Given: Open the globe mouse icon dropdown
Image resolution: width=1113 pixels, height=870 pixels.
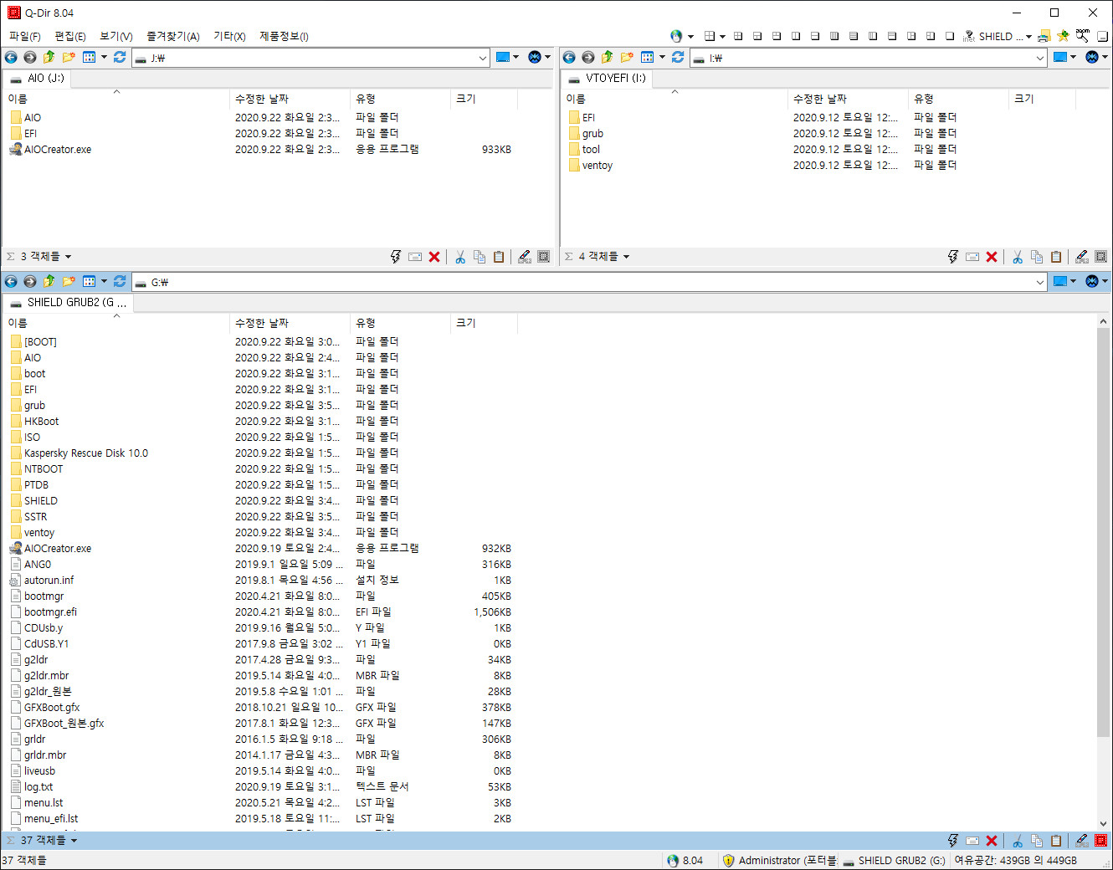Looking at the screenshot, I should (690, 36).
